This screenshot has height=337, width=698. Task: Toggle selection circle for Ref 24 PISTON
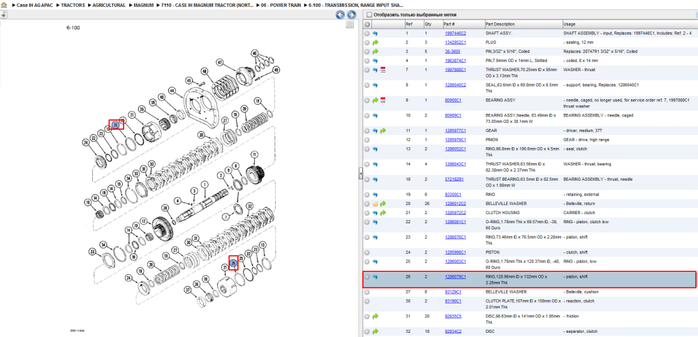tap(367, 252)
